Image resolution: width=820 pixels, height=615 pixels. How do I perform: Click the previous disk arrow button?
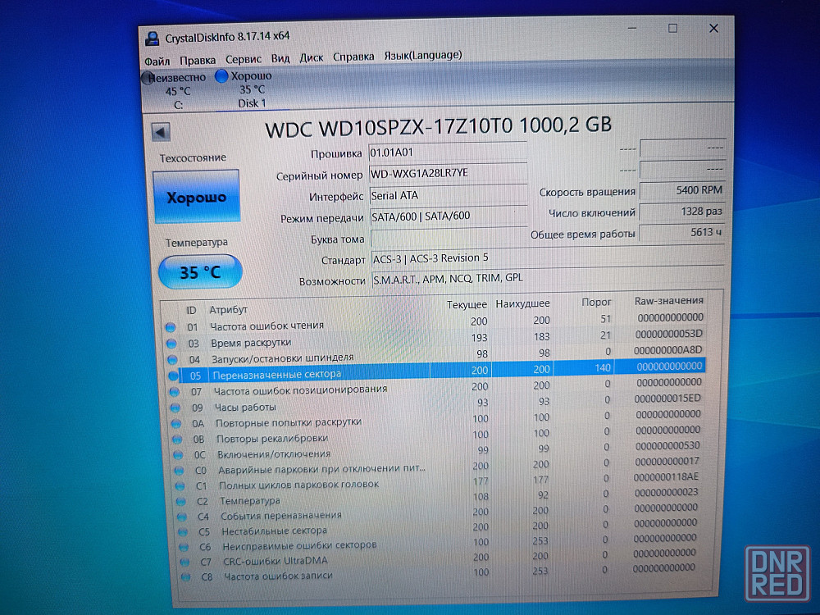click(161, 132)
